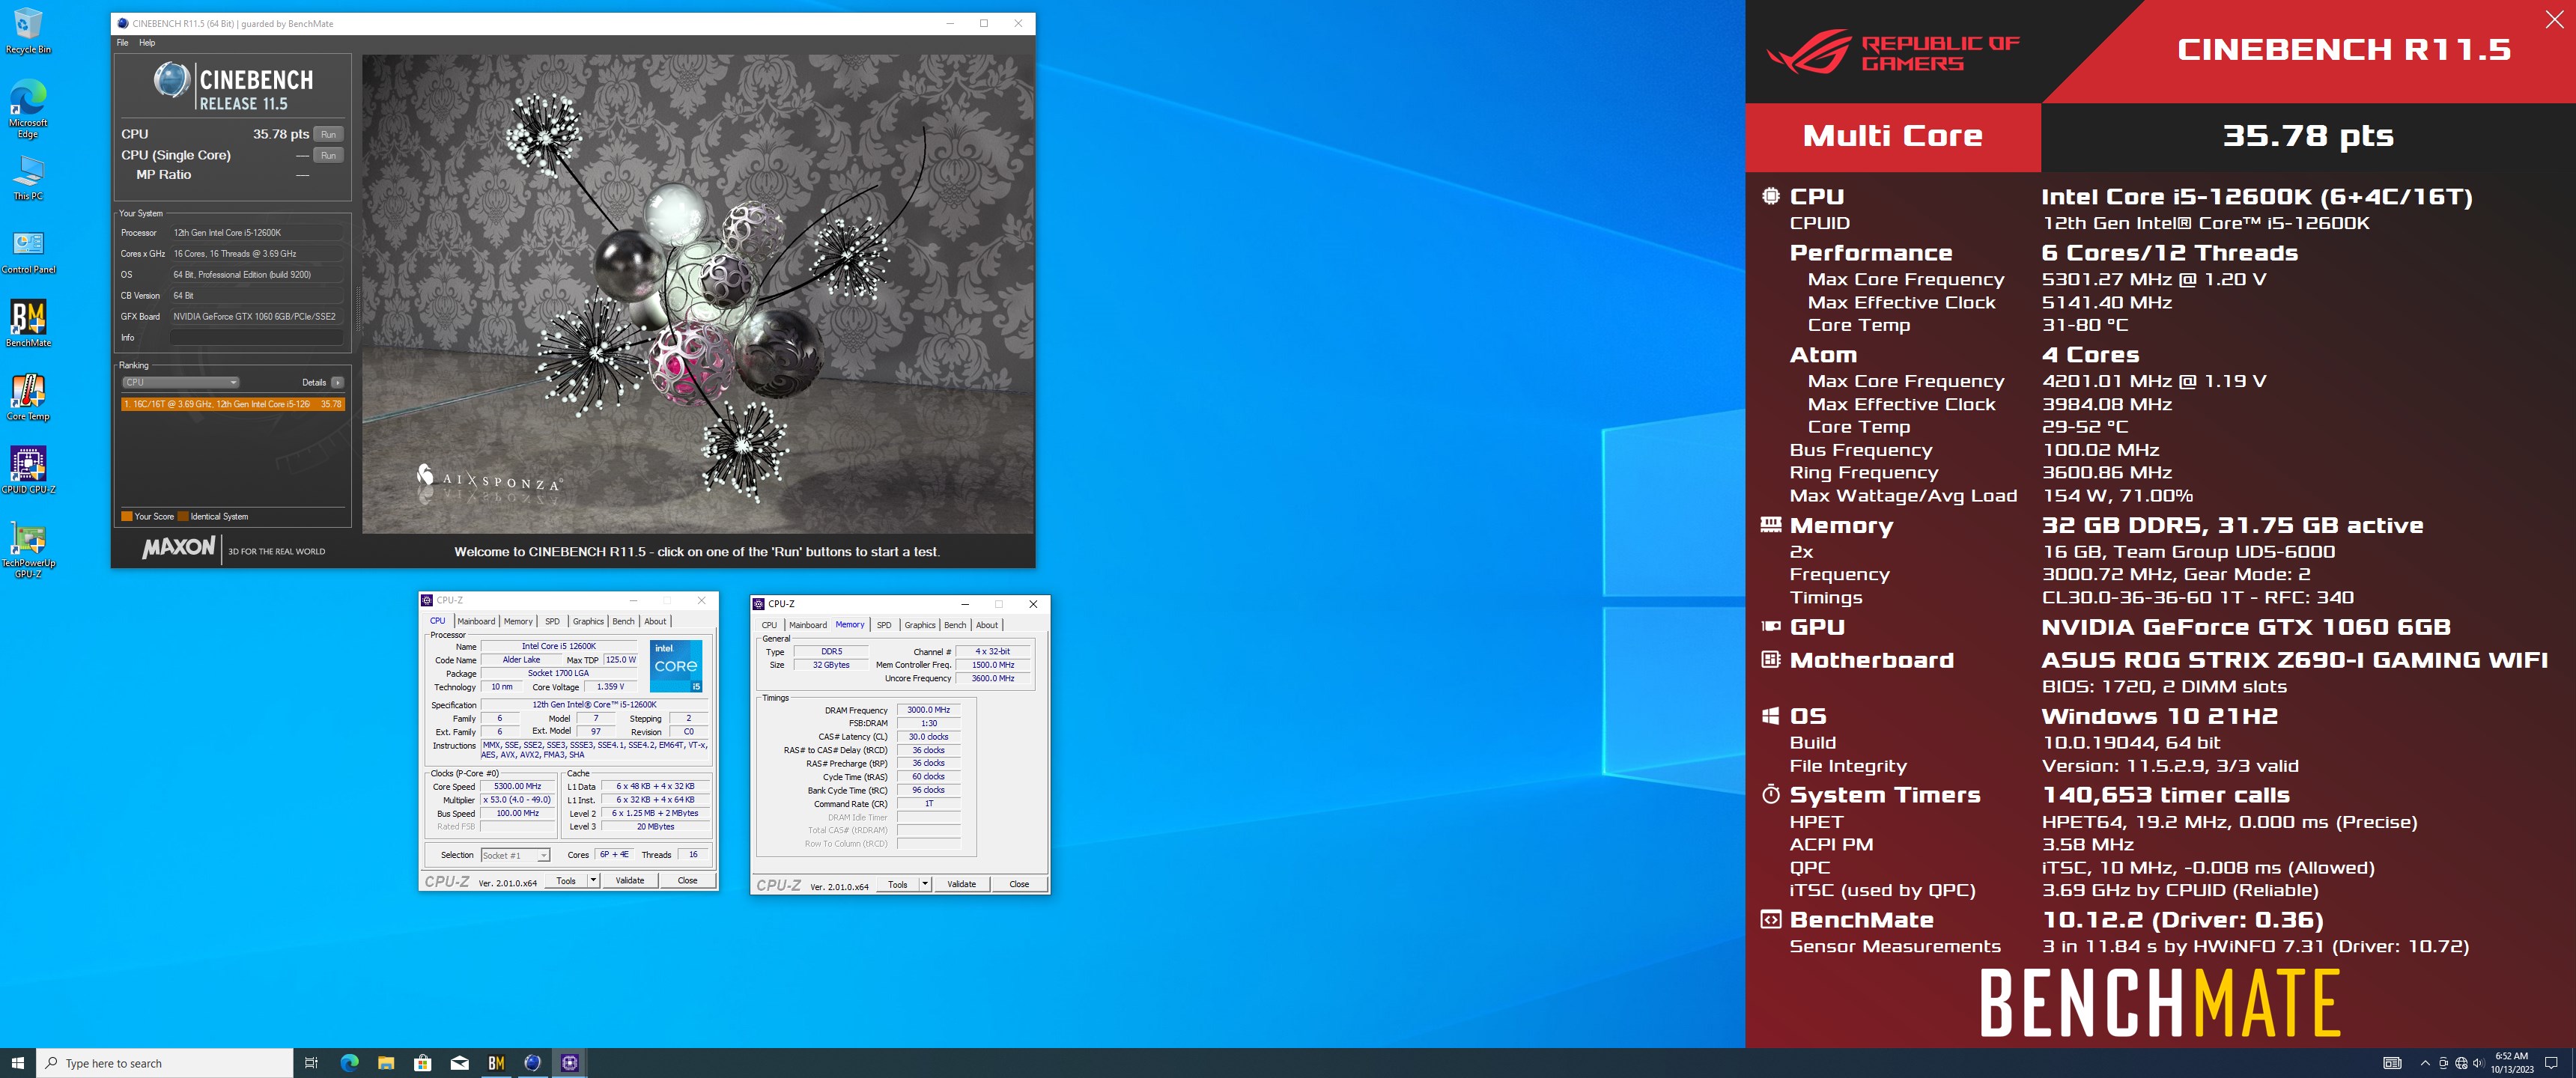Click Close button in CPU-Z Memory window
This screenshot has height=1078, width=2576.
click(x=1019, y=884)
